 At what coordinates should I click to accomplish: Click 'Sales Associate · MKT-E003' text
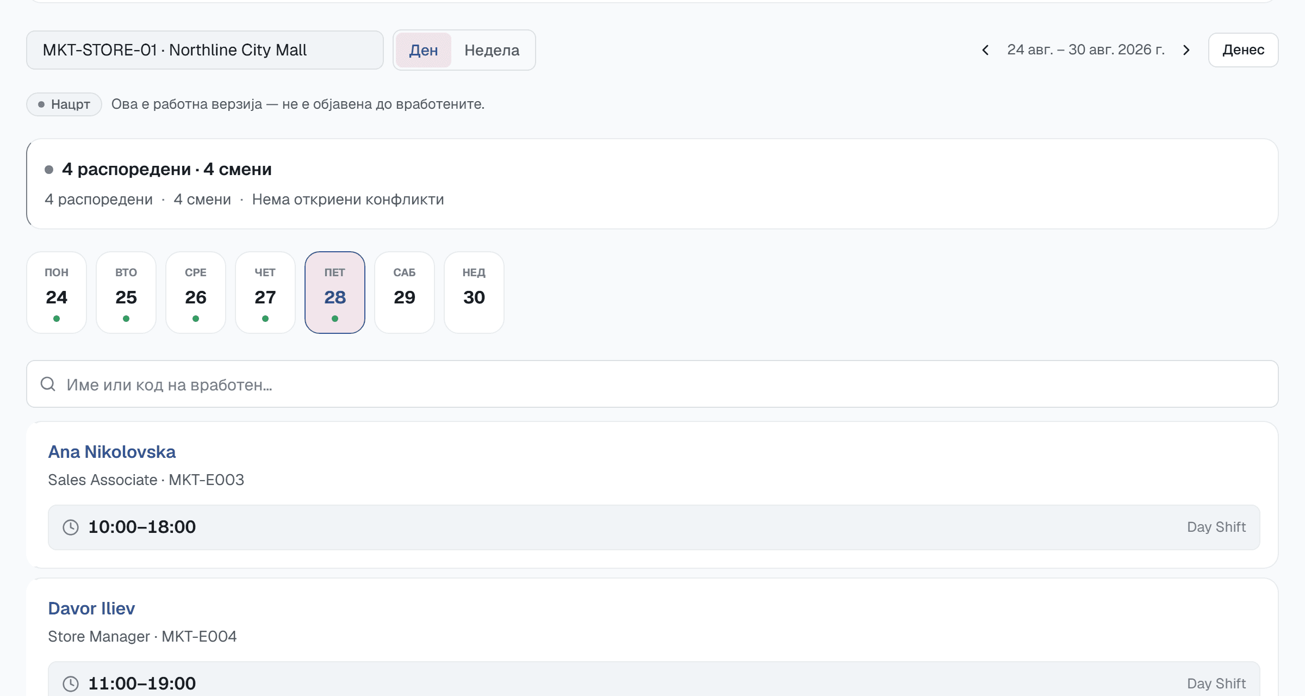click(146, 480)
